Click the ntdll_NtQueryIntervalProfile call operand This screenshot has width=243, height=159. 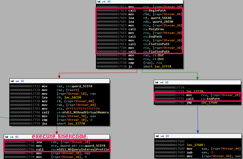80,150
